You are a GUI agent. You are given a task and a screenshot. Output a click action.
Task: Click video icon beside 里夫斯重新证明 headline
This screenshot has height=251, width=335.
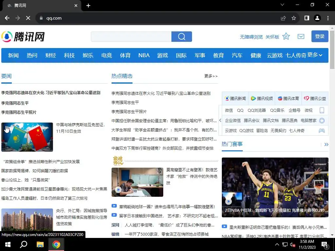(224, 226)
